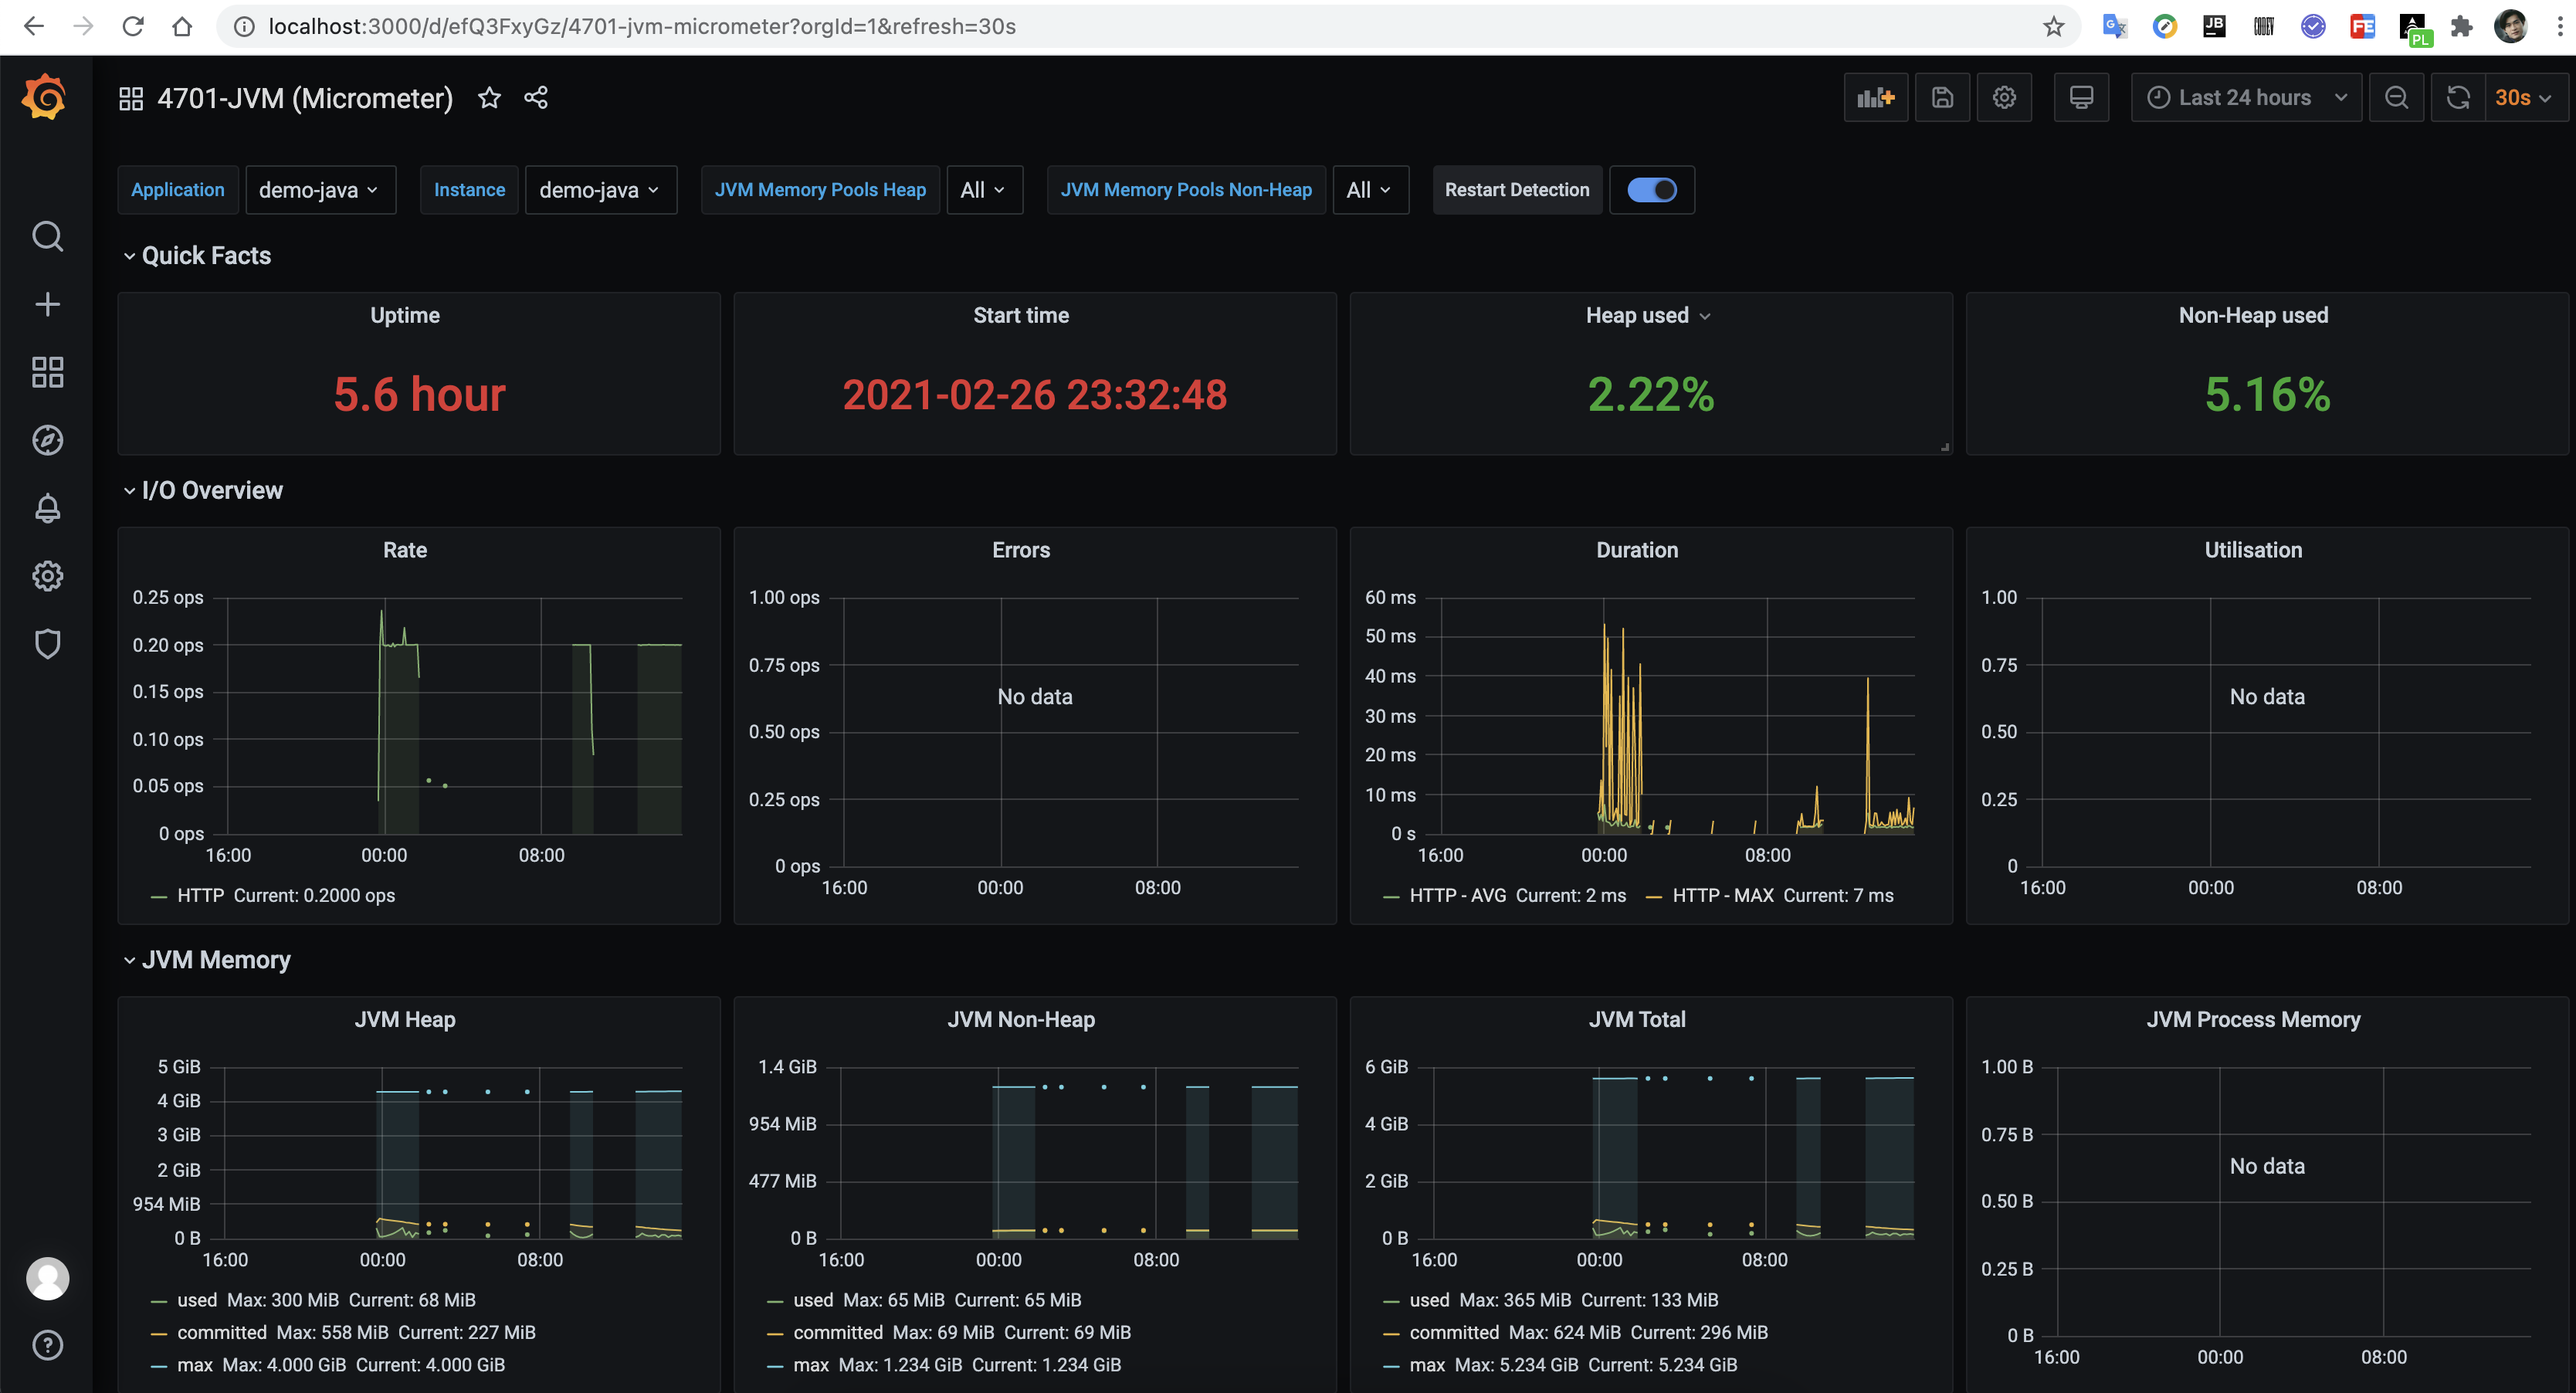Open Explore compass icon in sidebar

point(47,440)
